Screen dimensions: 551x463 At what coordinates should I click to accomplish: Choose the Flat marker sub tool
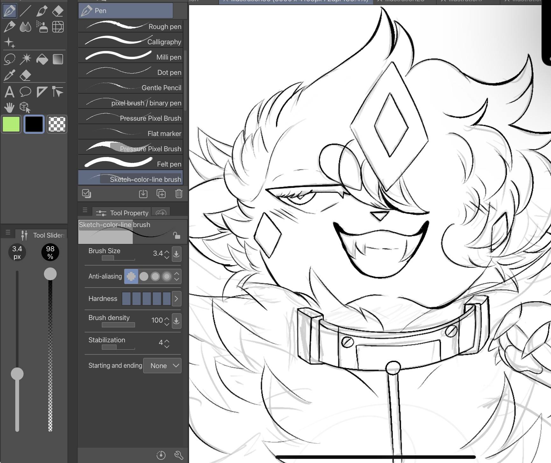[131, 133]
